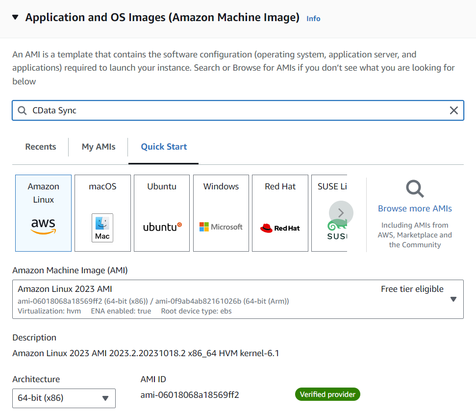Choose the macOS Mac image tile
The height and width of the screenshot is (417, 476).
(102, 213)
